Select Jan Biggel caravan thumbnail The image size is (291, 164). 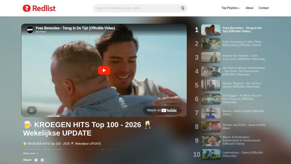pyautogui.click(x=211, y=99)
